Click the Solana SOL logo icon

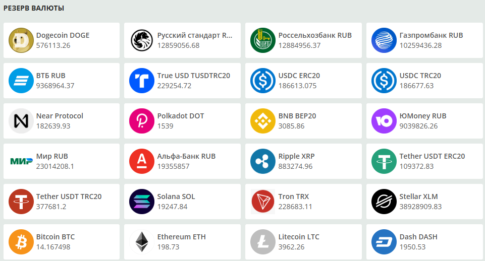(x=142, y=202)
